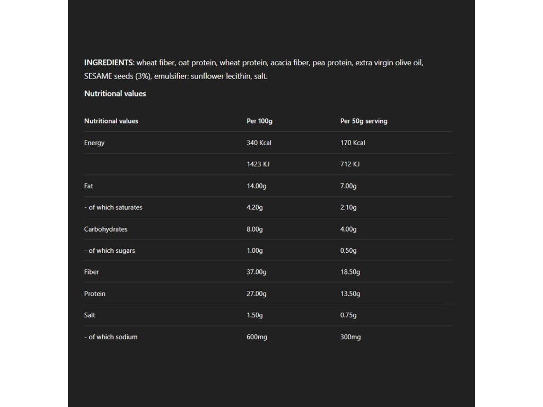
Task: Click the 'Nutritional values' table column header
Action: point(111,121)
